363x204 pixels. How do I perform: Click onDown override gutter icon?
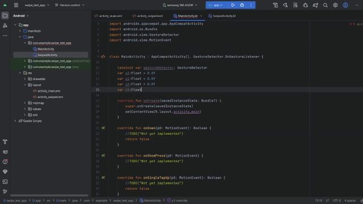pyautogui.click(x=103, y=128)
